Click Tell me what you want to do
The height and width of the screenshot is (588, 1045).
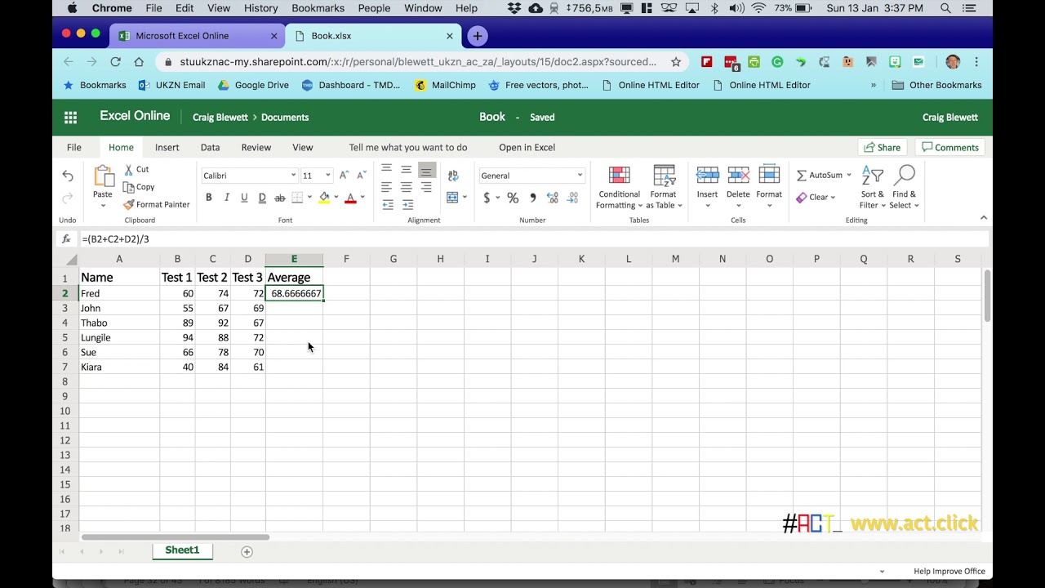tap(408, 147)
